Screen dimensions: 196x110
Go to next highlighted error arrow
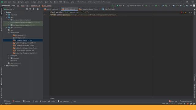pyautogui.click(x=192, y=13)
